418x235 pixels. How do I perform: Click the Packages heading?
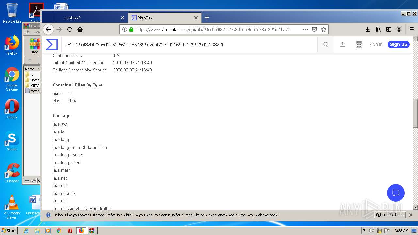[63, 116]
